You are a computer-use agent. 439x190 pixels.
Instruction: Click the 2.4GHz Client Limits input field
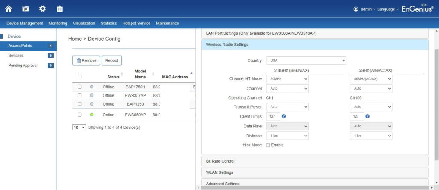[273, 116]
